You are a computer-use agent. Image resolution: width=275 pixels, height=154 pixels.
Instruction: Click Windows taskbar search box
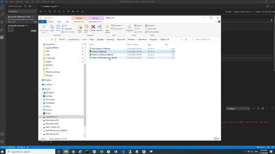[x=31, y=151]
